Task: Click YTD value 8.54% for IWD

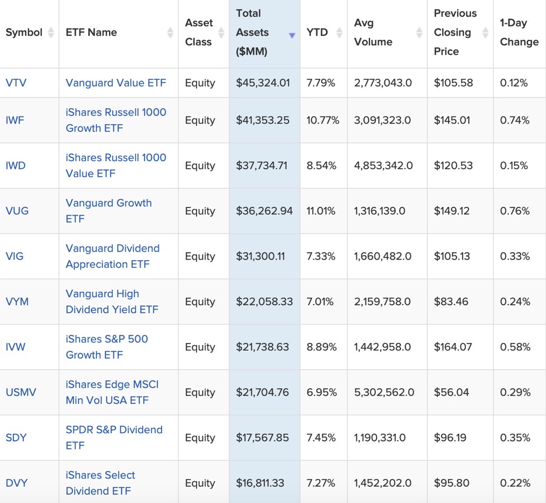Action: [x=321, y=165]
